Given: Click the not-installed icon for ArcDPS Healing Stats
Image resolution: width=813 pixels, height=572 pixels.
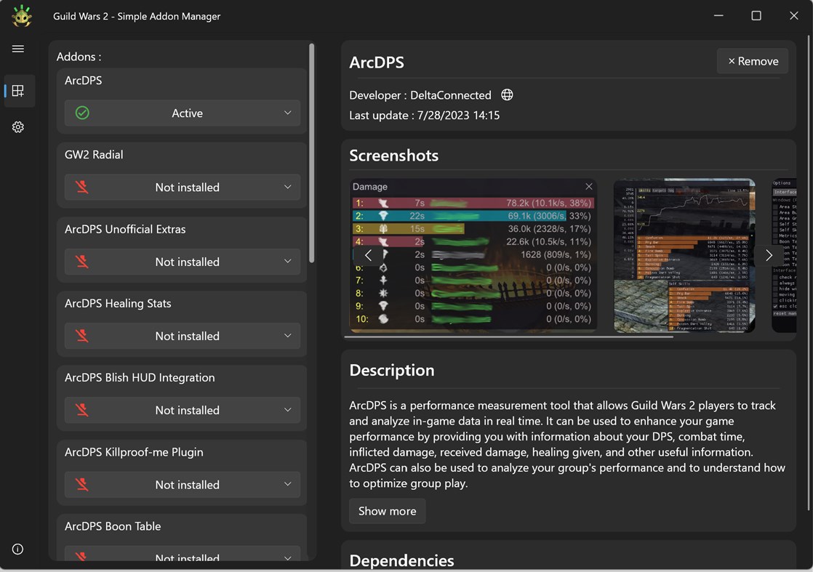Looking at the screenshot, I should point(81,336).
